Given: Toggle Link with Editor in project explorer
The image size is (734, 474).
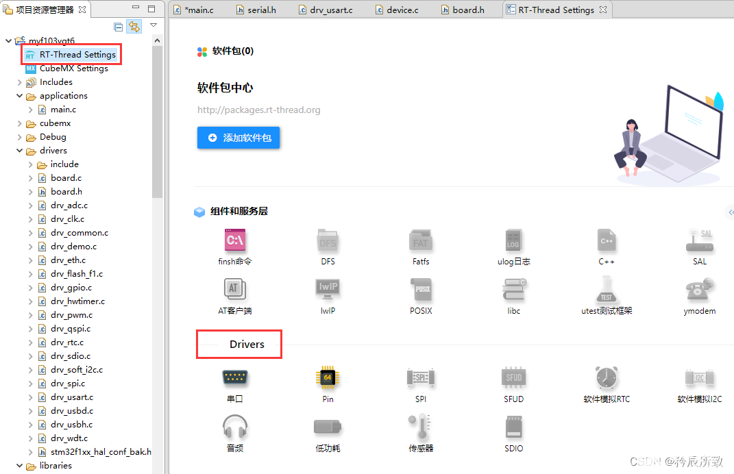Looking at the screenshot, I should (x=134, y=27).
